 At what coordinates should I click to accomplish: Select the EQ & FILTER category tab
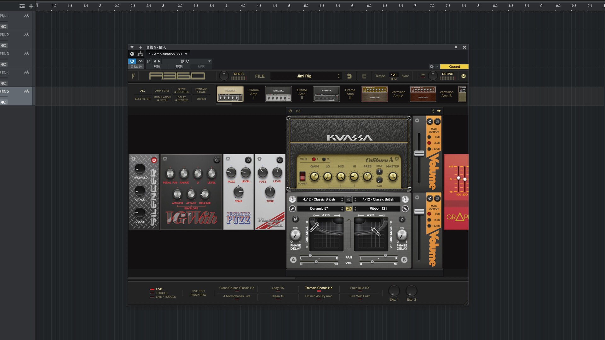pos(143,99)
